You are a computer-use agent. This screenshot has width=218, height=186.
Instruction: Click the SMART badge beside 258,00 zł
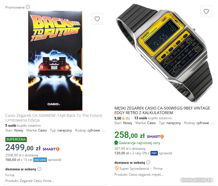tap(155, 137)
